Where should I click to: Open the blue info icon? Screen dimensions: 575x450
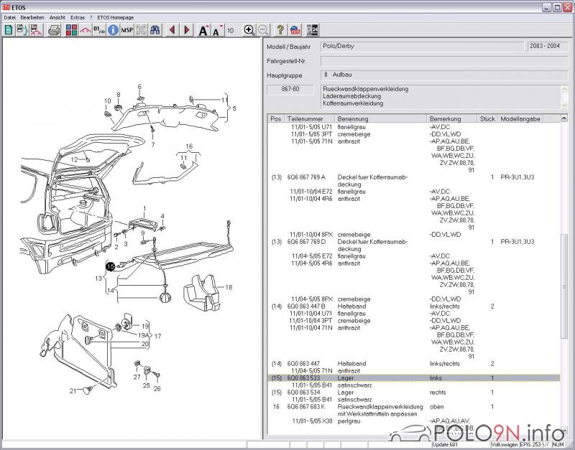[113, 30]
